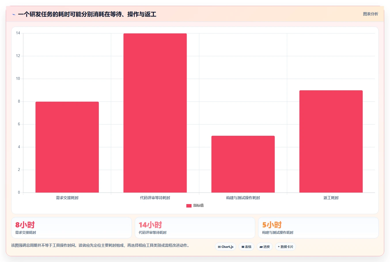Click the 数据卡片 tag chip
This screenshot has width=390, height=262.
click(x=285, y=247)
